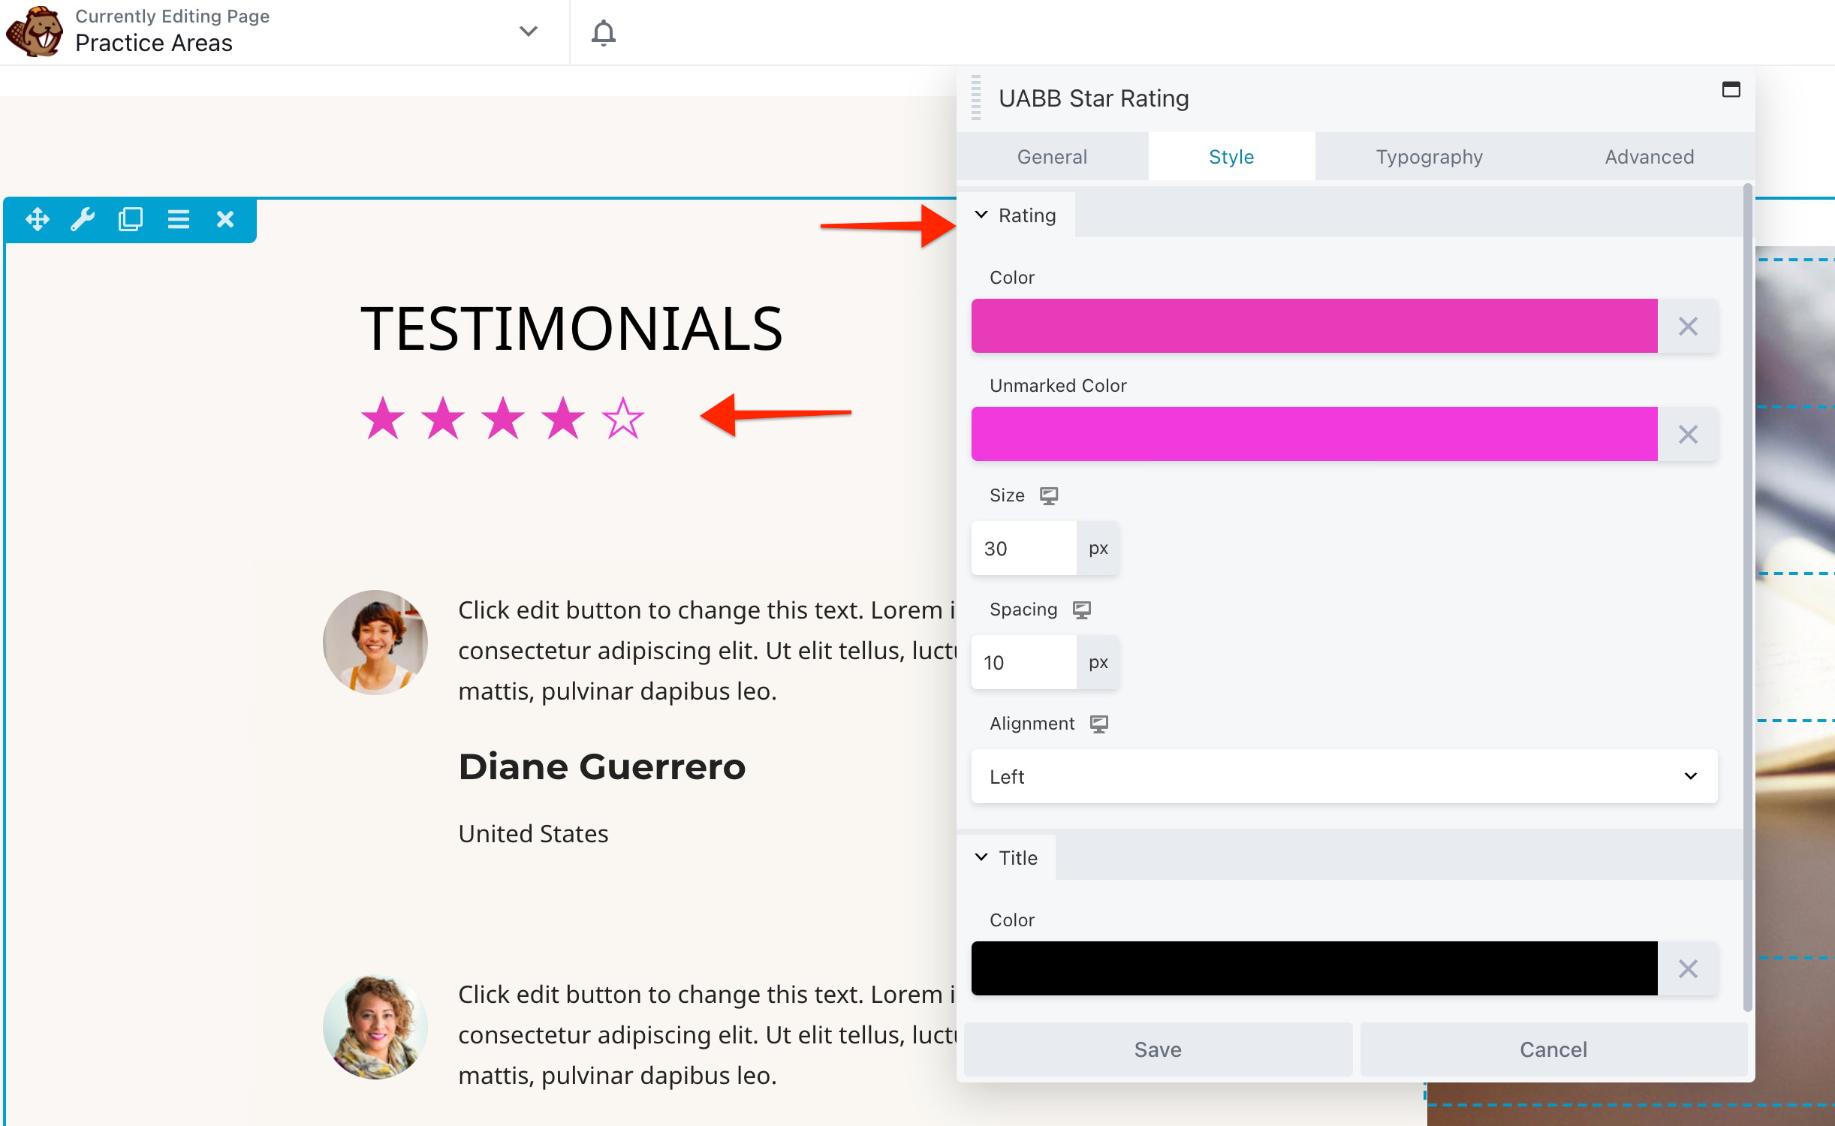Open the notifications bell
The width and height of the screenshot is (1835, 1126).
click(603, 32)
